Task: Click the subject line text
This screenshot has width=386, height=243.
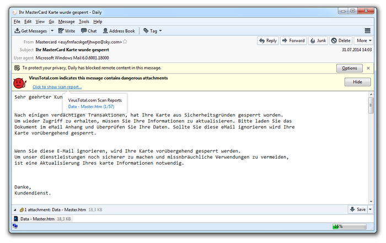Action: click(x=72, y=50)
